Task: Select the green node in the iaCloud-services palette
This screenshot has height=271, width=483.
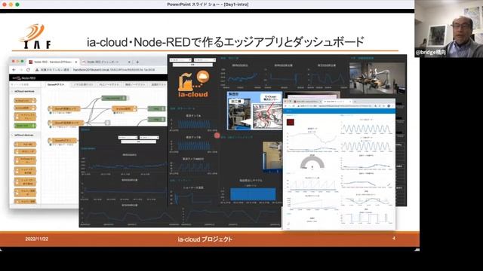Action: click(25, 126)
